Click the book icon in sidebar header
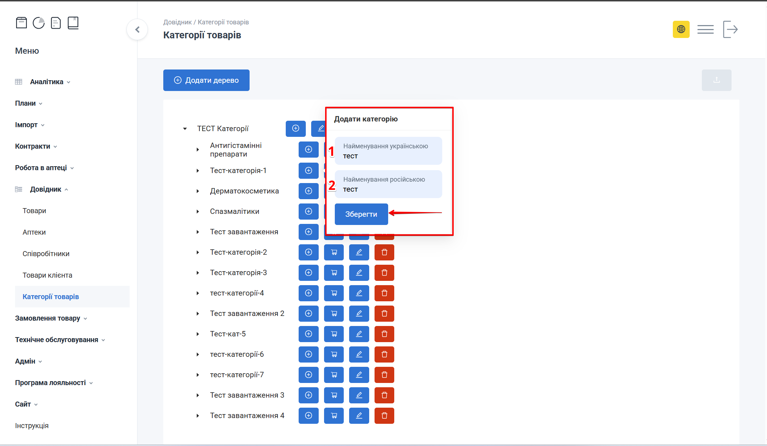 click(73, 23)
